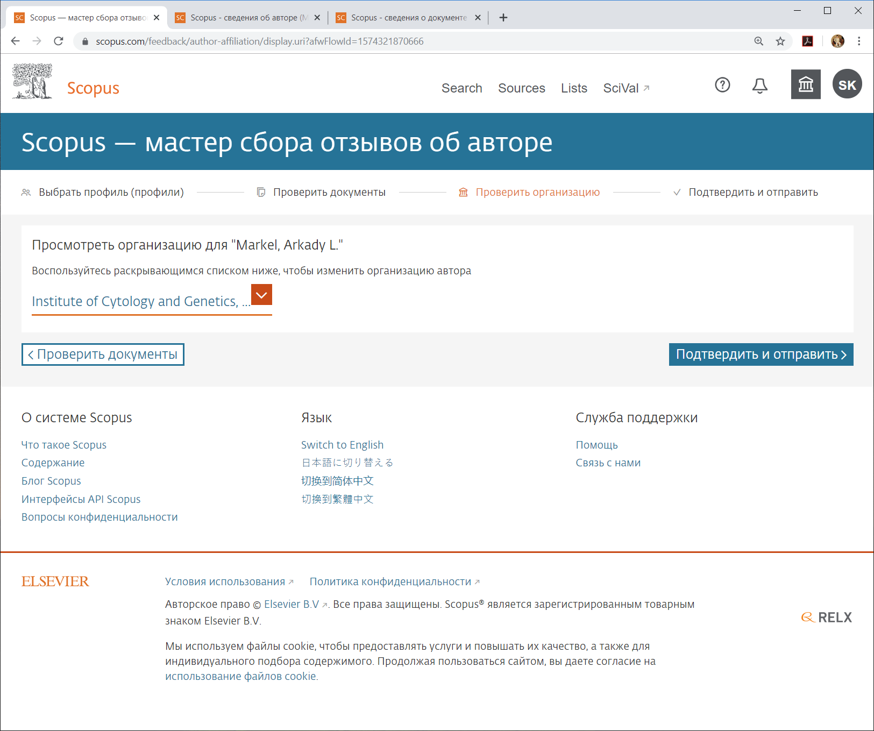The image size is (874, 731).
Task: Click the browser address bar URL
Action: click(260, 41)
